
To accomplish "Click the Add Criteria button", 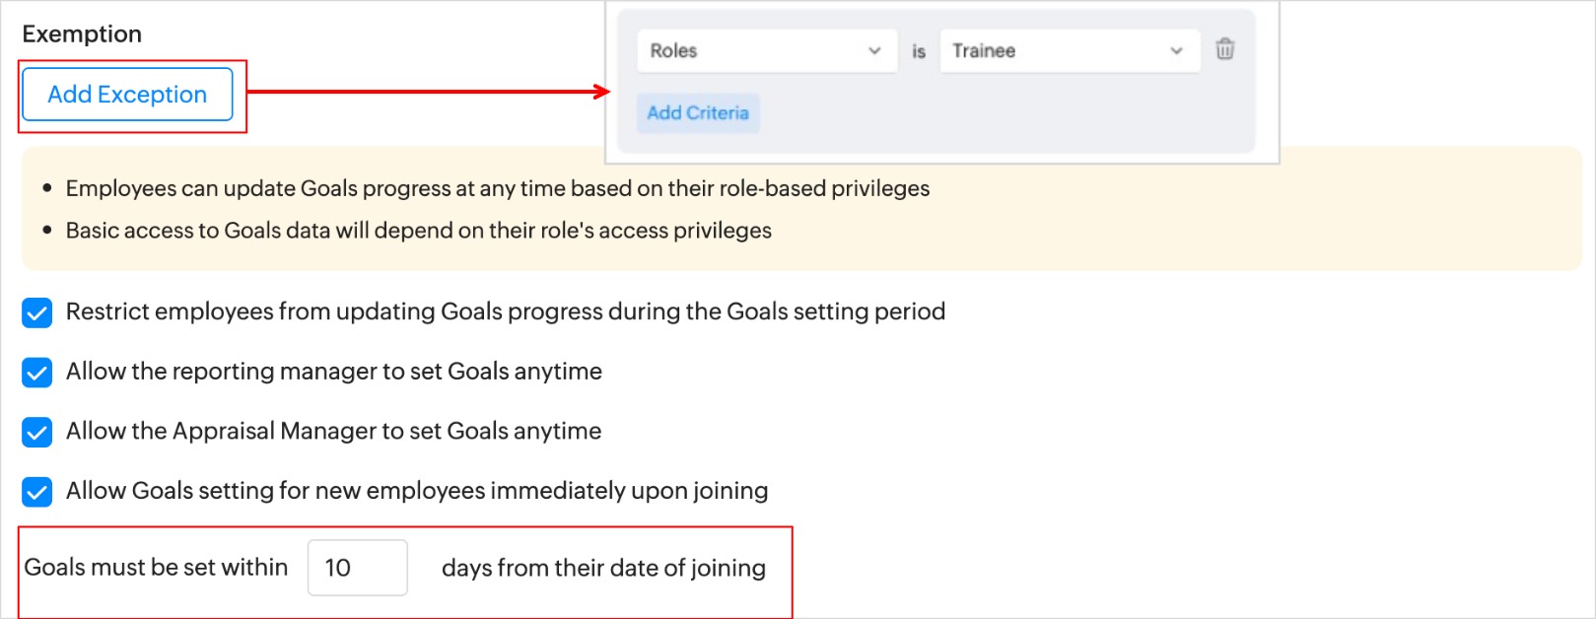I will tap(698, 113).
